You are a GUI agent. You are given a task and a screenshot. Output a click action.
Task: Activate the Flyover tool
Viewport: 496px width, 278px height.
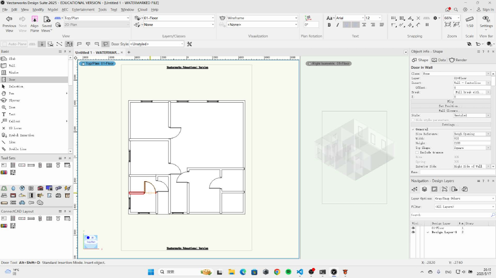pos(14,100)
